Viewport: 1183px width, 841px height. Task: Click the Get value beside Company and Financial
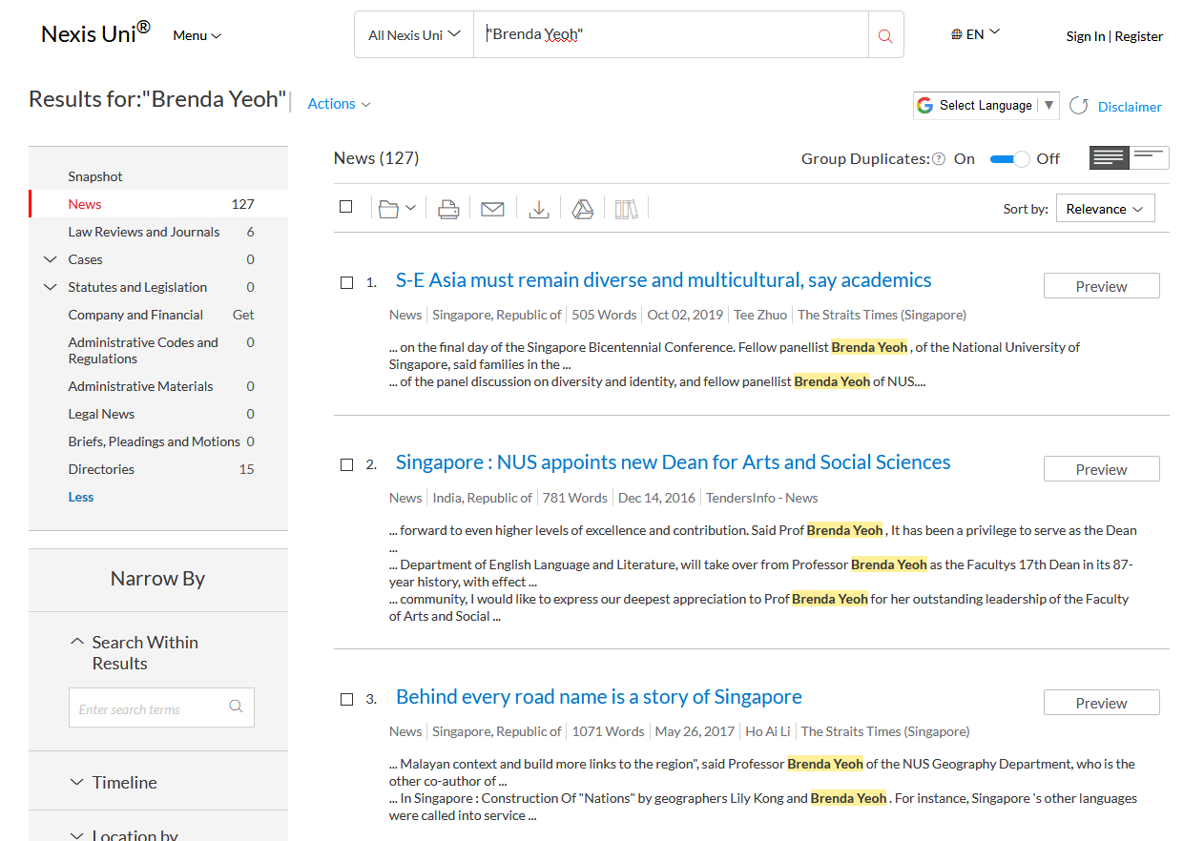[243, 315]
